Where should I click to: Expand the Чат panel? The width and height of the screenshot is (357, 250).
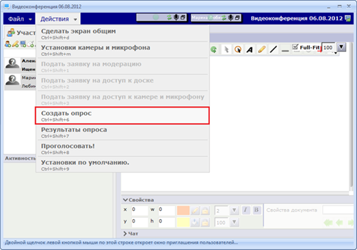[x=125, y=234]
